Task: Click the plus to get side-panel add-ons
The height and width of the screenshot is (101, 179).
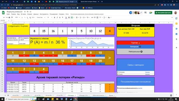Action: pyautogui.click(x=176, y=47)
